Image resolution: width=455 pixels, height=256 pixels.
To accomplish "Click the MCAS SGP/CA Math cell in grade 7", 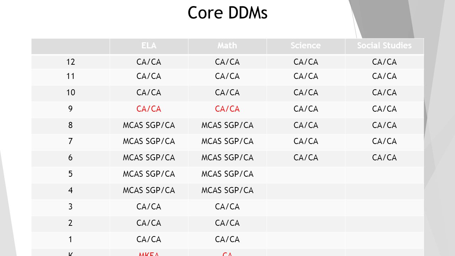I will point(227,142).
